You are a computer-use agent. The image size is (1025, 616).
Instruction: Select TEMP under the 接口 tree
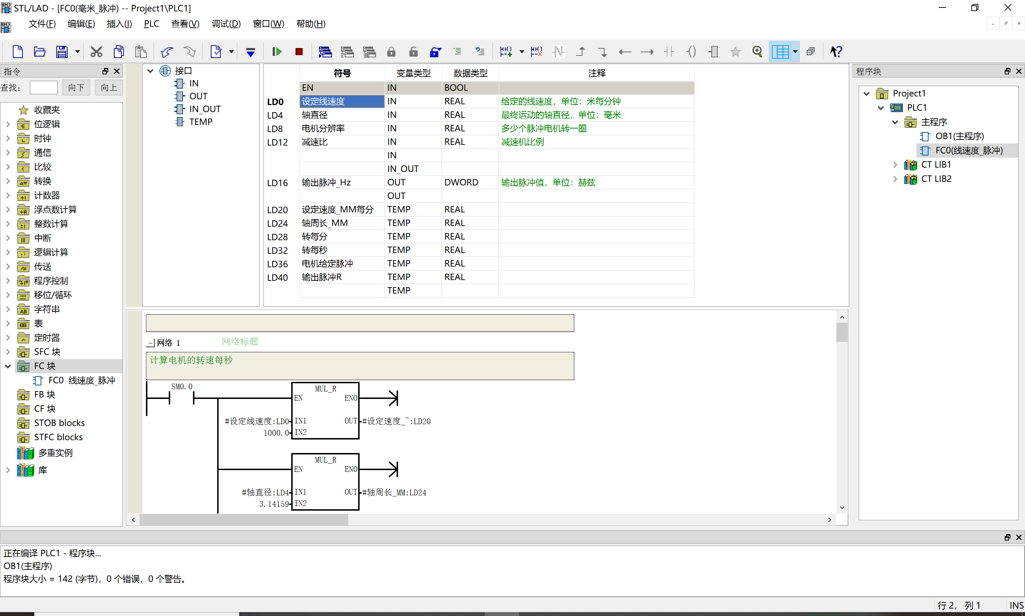point(200,122)
